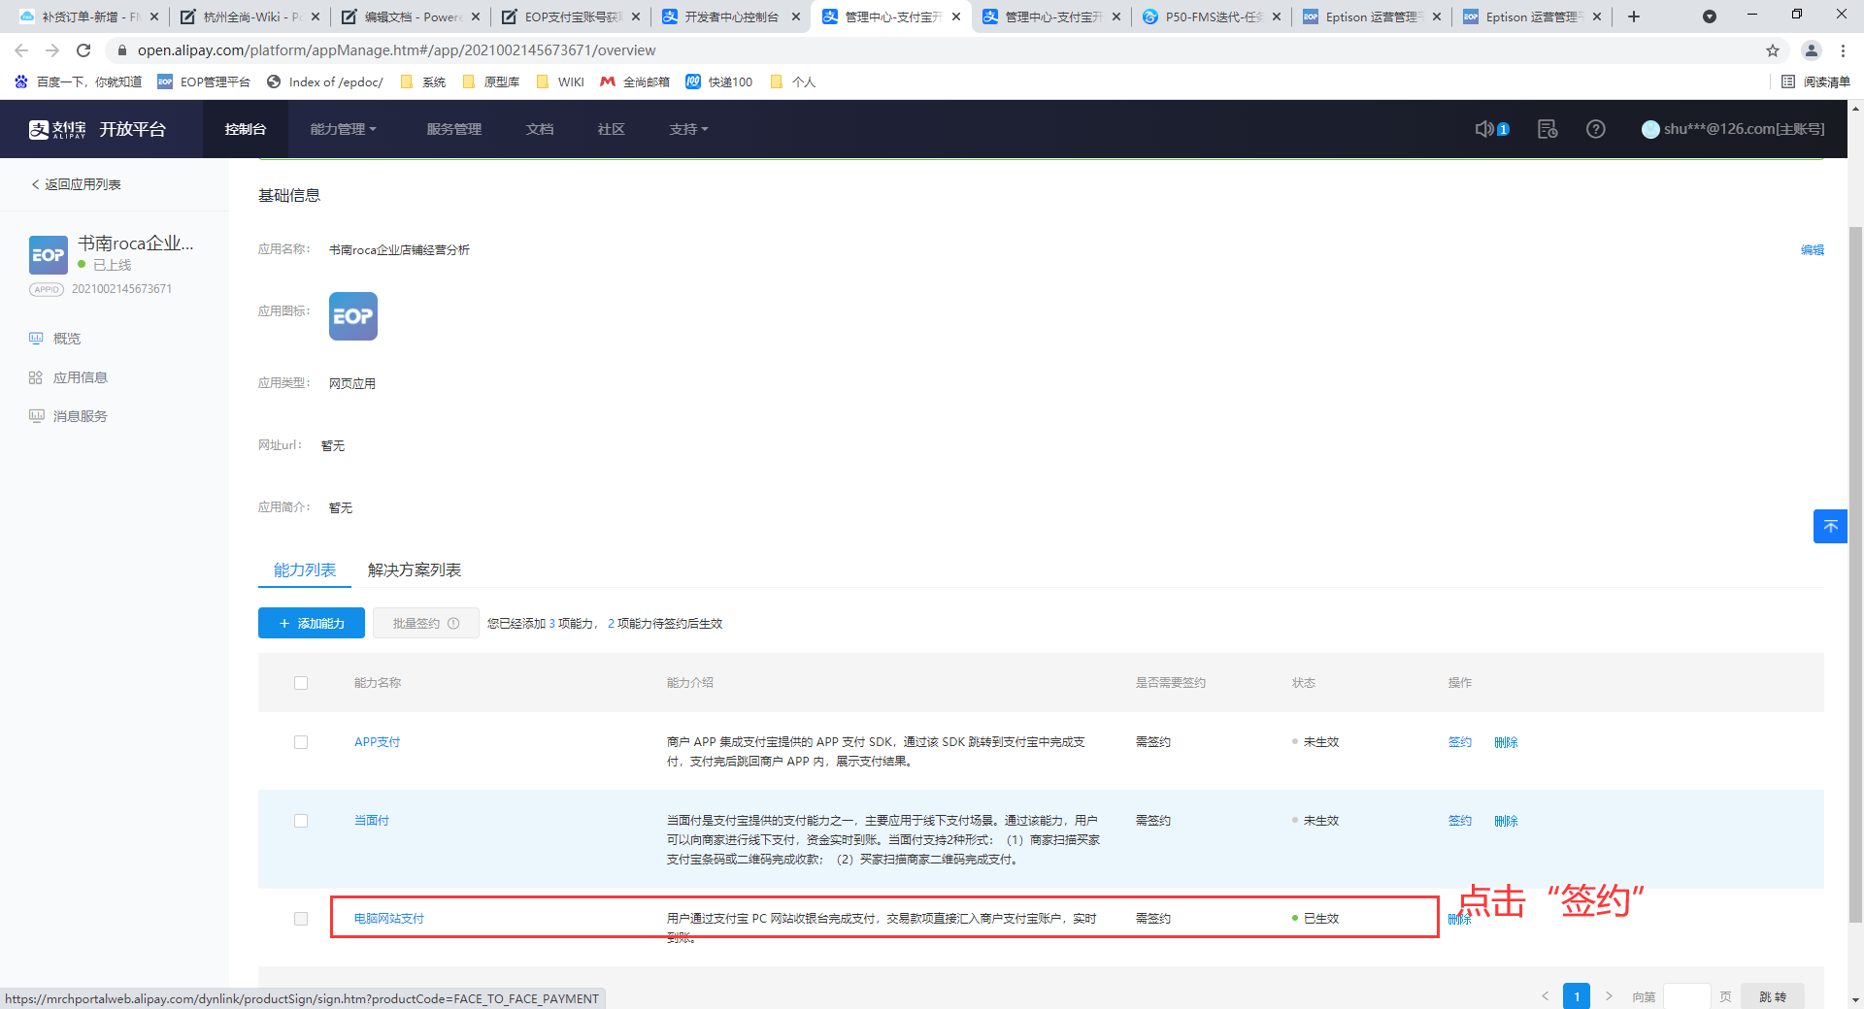Open 应用信息 in the left sidebar
Screen dimensions: 1864x1009
(80, 377)
